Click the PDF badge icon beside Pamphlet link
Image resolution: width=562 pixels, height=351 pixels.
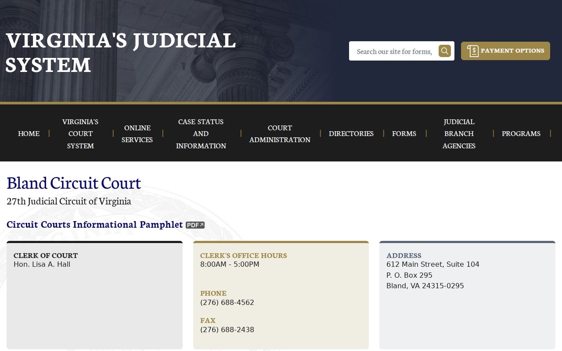point(195,225)
